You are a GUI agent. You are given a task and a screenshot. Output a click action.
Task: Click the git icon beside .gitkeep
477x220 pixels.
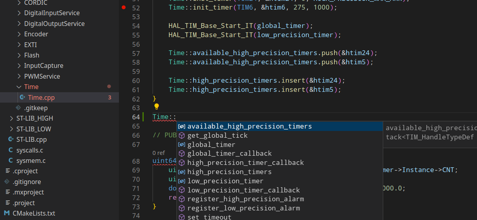[18, 108]
